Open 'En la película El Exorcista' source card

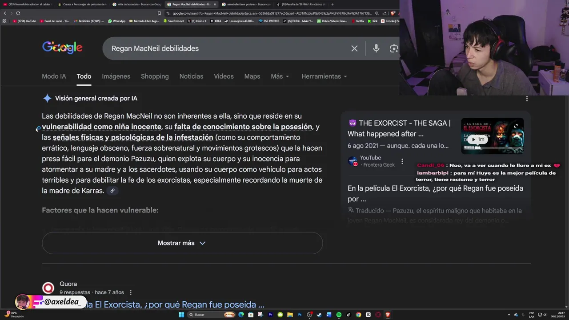(x=435, y=193)
